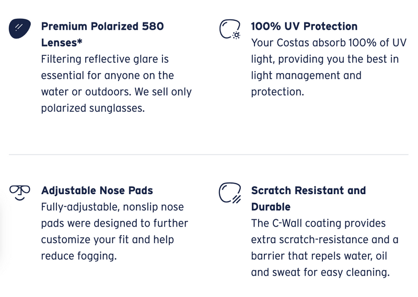Click the polarized sunglasses text line
The height and width of the screenshot is (297, 418).
93,108
